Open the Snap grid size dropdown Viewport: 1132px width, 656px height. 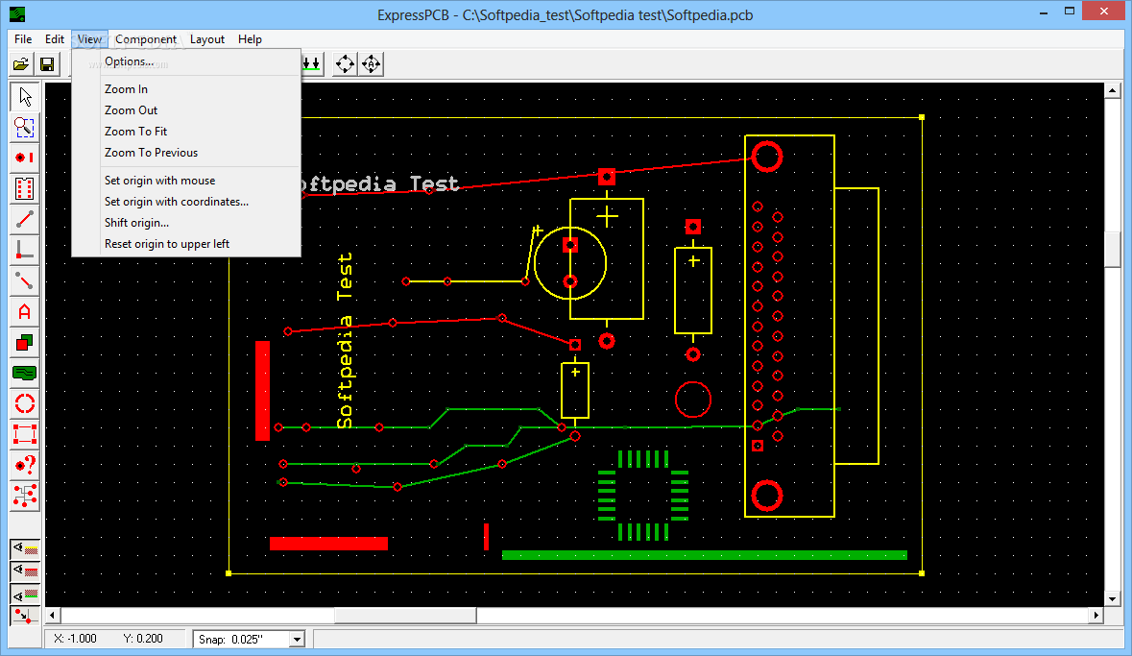click(297, 640)
